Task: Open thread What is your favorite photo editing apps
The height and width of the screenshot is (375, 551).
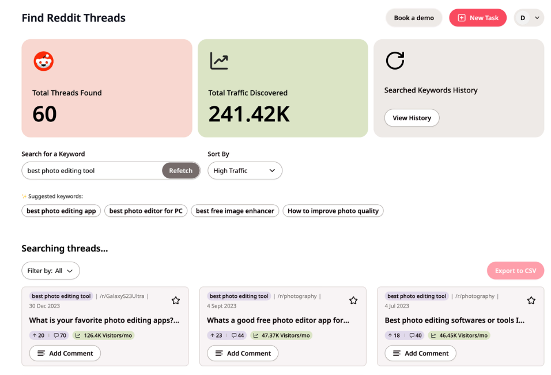Action: click(104, 320)
